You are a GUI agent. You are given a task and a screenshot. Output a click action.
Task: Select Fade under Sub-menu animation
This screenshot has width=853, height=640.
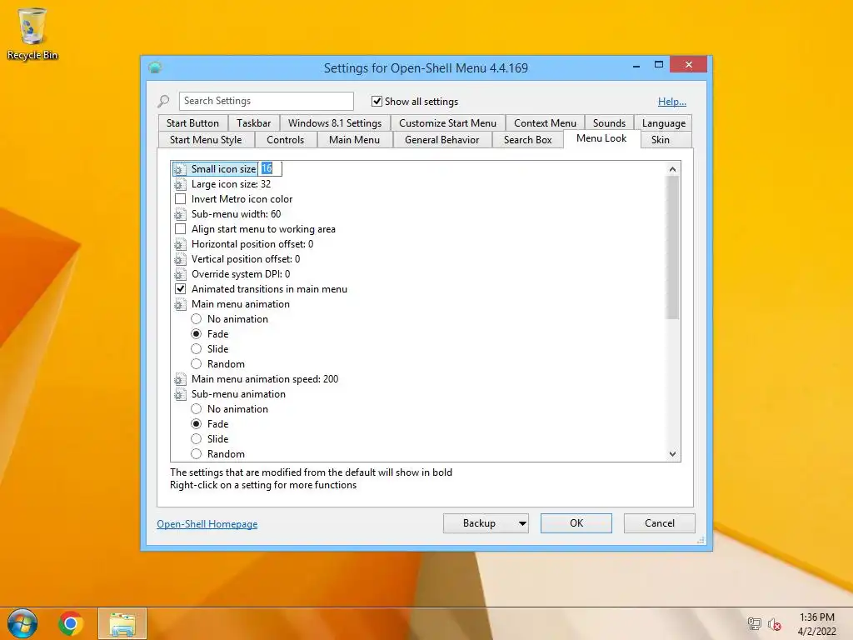pos(197,424)
